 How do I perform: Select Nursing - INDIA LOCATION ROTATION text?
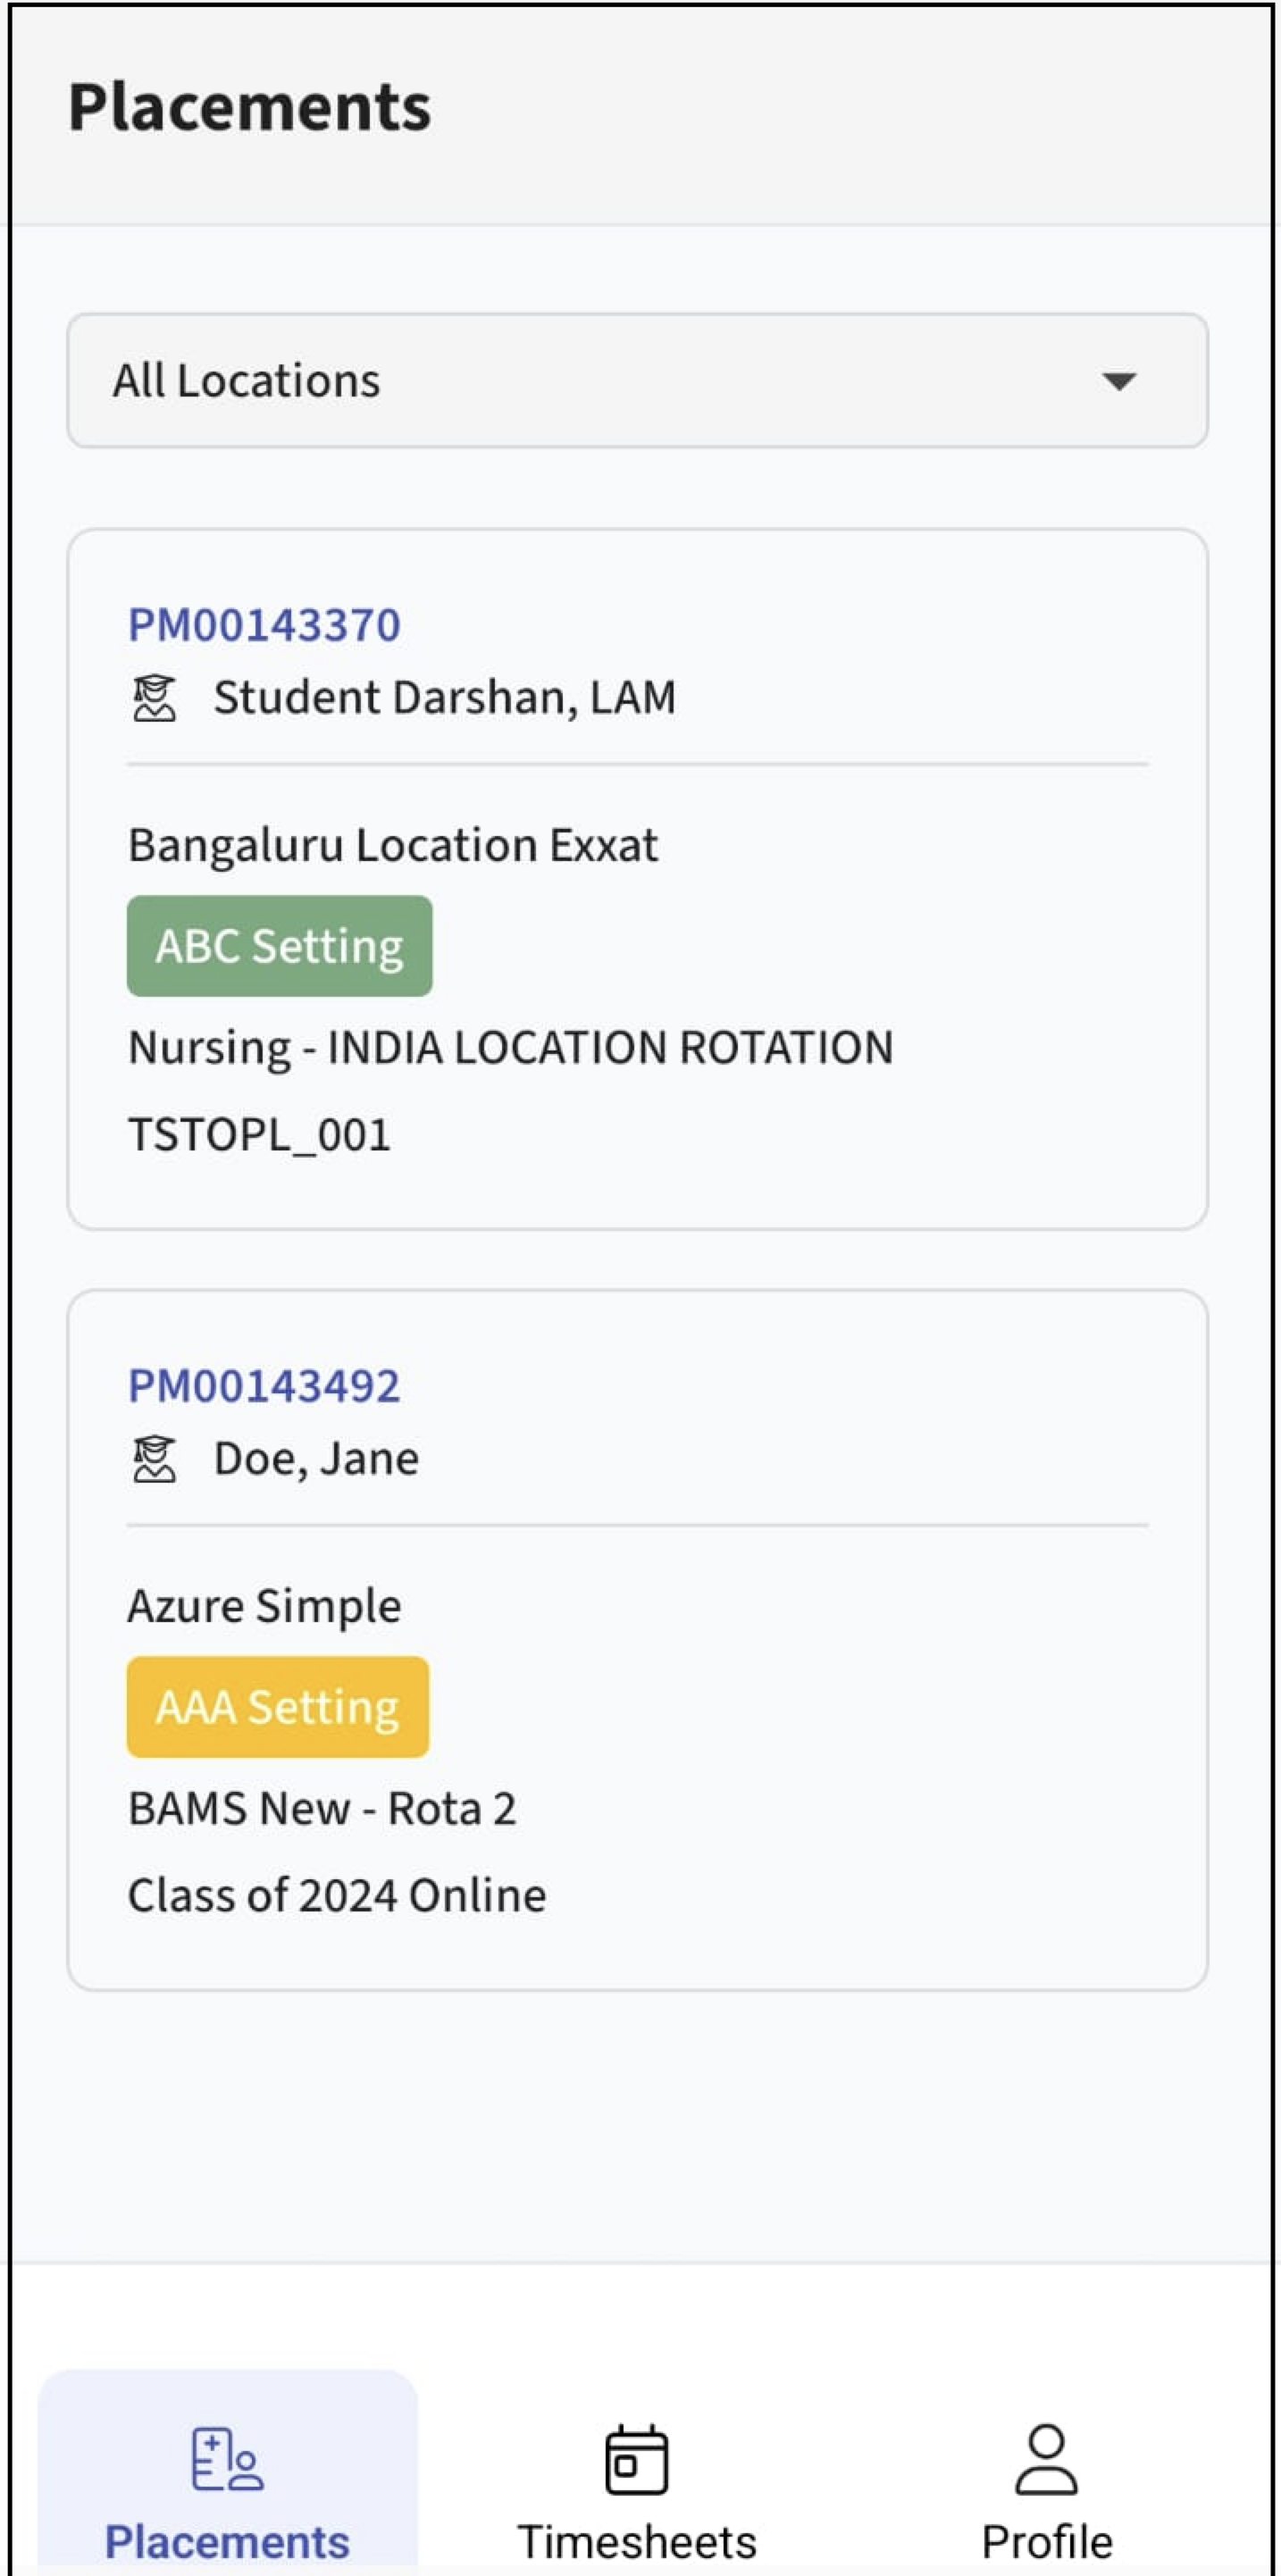click(x=510, y=1048)
